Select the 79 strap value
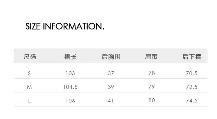The height and width of the screenshot is (119, 217). click(x=152, y=87)
